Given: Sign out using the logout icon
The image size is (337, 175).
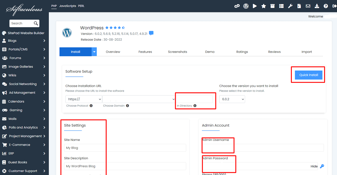Looking at the screenshot, I should [334, 6].
